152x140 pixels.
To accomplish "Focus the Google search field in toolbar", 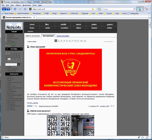I will click(x=118, y=9).
